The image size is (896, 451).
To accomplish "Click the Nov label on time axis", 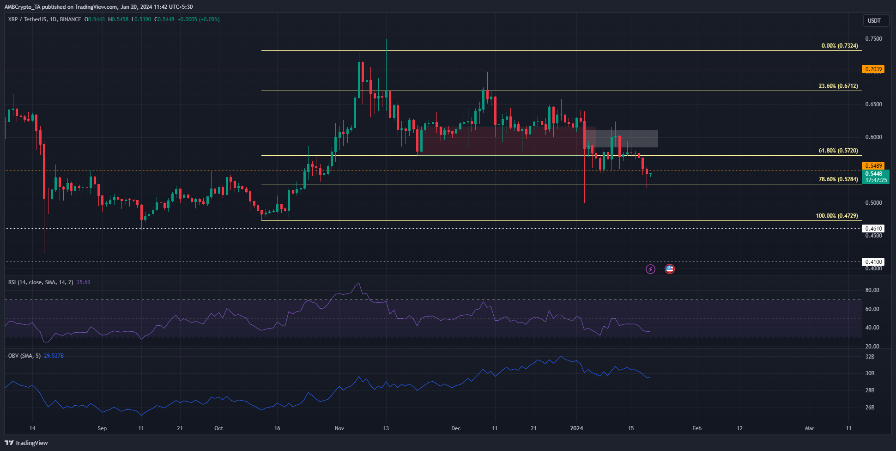I will [339, 428].
